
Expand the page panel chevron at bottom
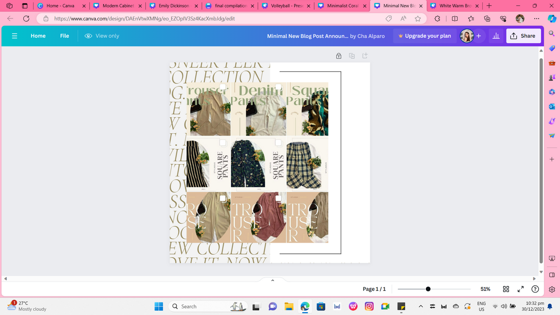[x=273, y=280]
